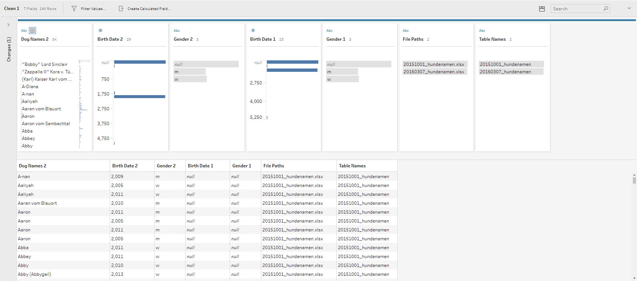This screenshot has height=281, width=637.
Task: Click the search magnifier icon
Action: coord(606,9)
